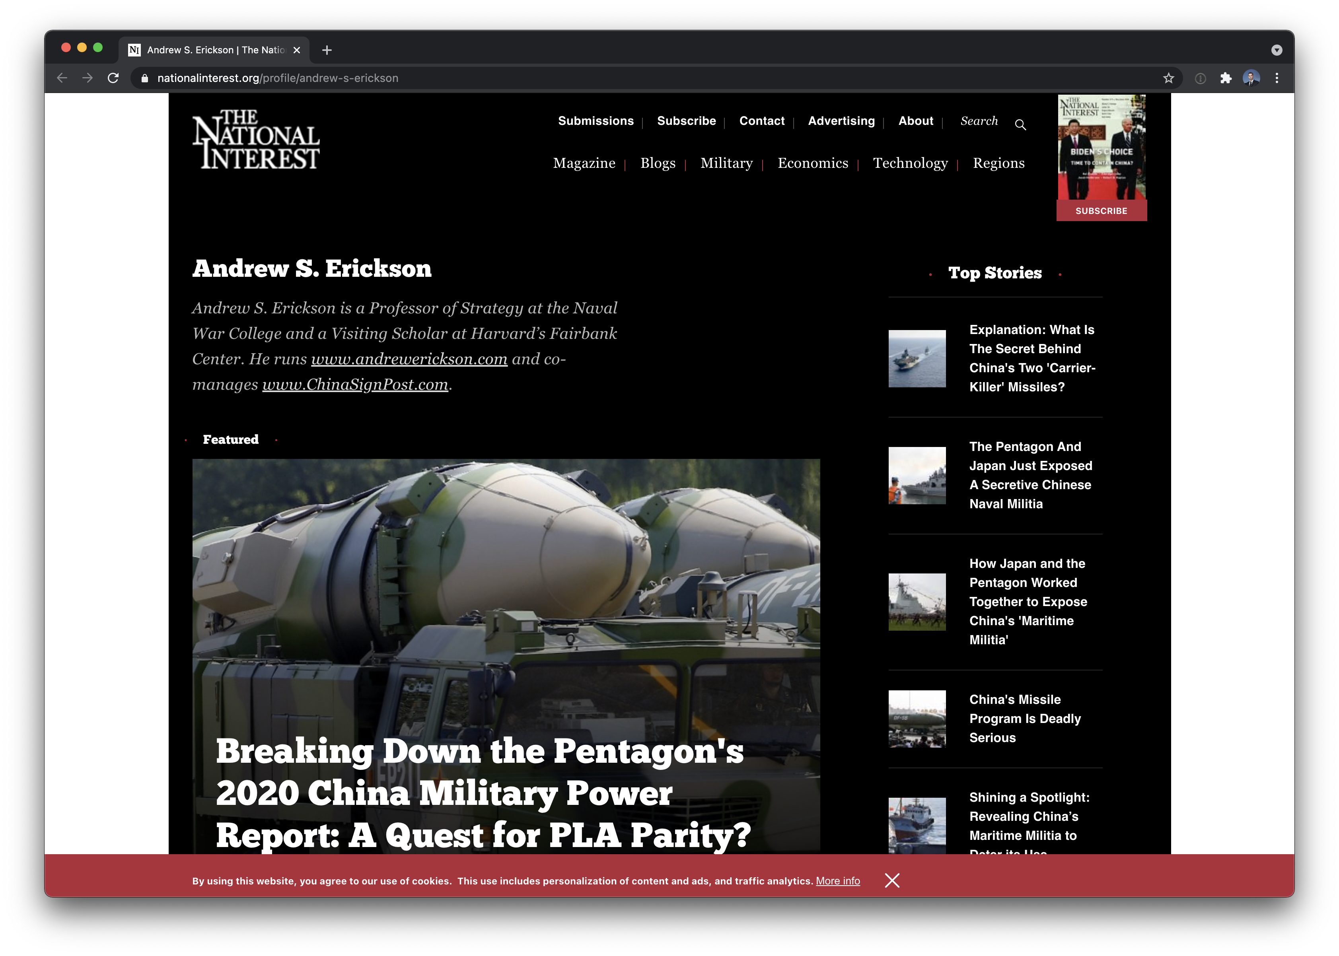Image resolution: width=1339 pixels, height=956 pixels.
Task: Click the padlock site info icon
Action: tap(144, 78)
